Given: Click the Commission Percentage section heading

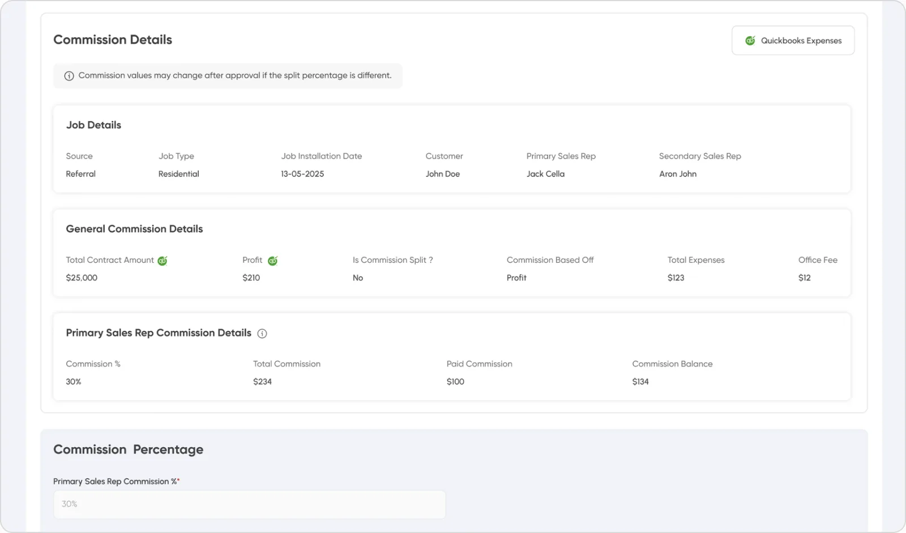Looking at the screenshot, I should [129, 450].
